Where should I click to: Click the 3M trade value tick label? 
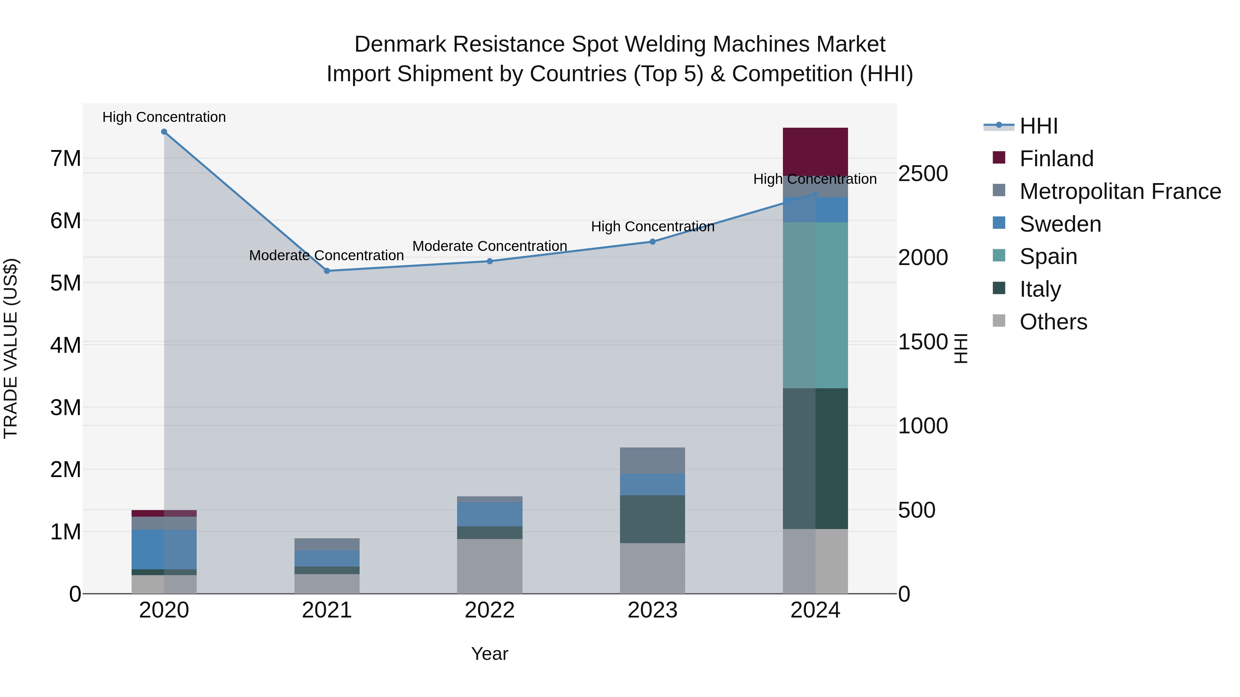coord(65,408)
